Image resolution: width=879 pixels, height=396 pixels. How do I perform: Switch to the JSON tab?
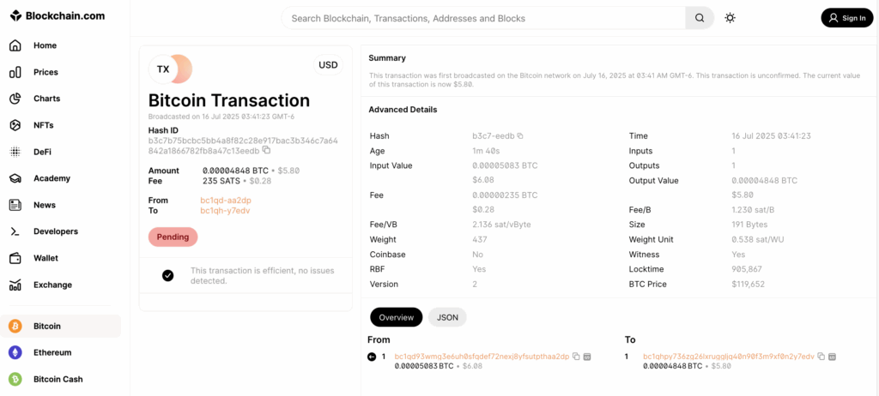tap(447, 317)
